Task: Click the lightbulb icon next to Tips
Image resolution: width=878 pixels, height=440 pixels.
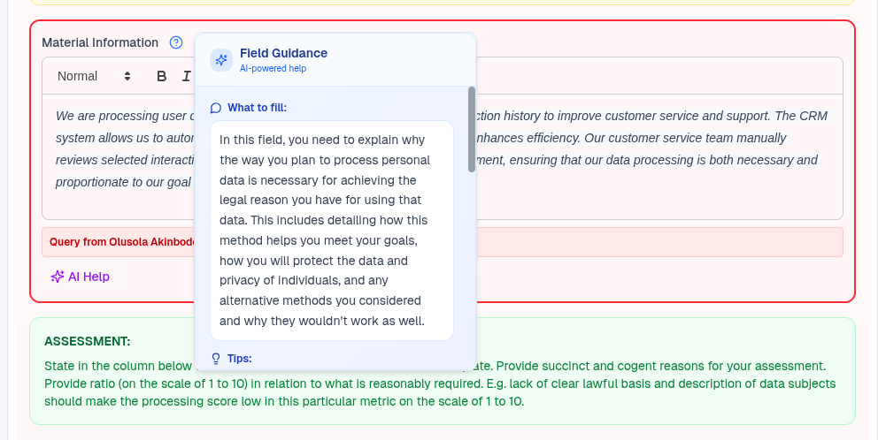Action: [216, 359]
